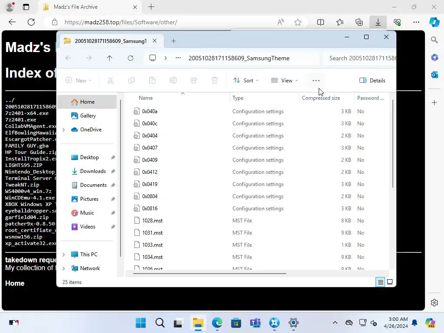Click the Share icon in Explorer toolbar
Image resolution: width=444 pixels, height=333 pixels.
194,80
